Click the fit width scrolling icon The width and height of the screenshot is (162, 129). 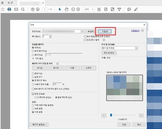coord(99,9)
